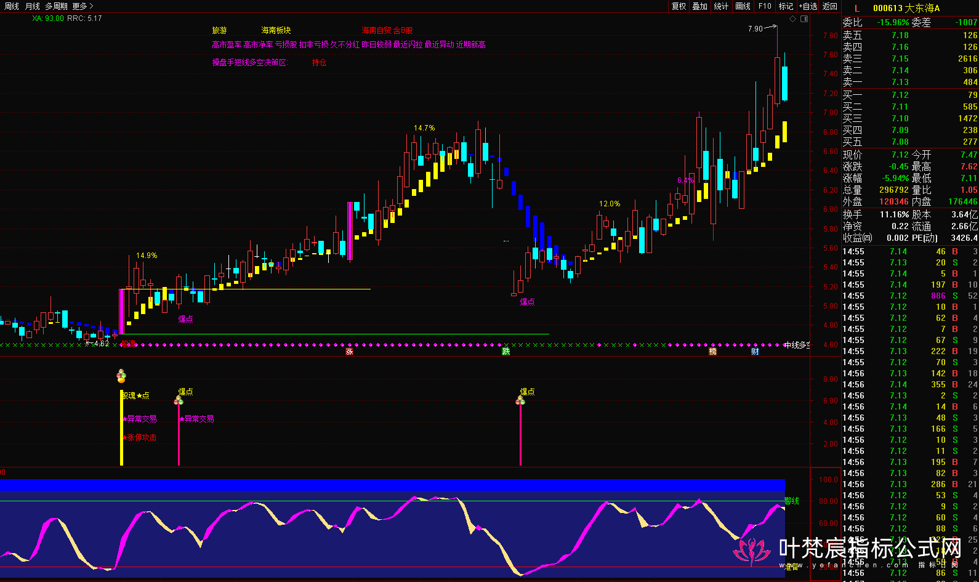Click the 持仓 decision status text
979x582 pixels.
click(319, 63)
